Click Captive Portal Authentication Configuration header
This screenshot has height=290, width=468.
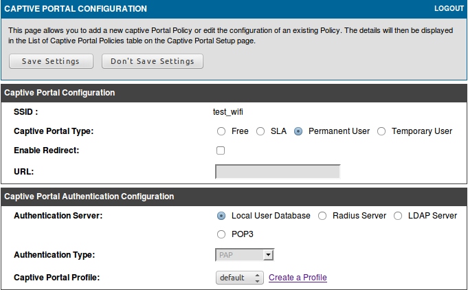(x=89, y=197)
